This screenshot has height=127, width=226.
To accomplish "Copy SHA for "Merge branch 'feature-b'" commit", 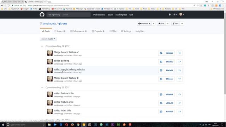I will click(x=161, y=79).
